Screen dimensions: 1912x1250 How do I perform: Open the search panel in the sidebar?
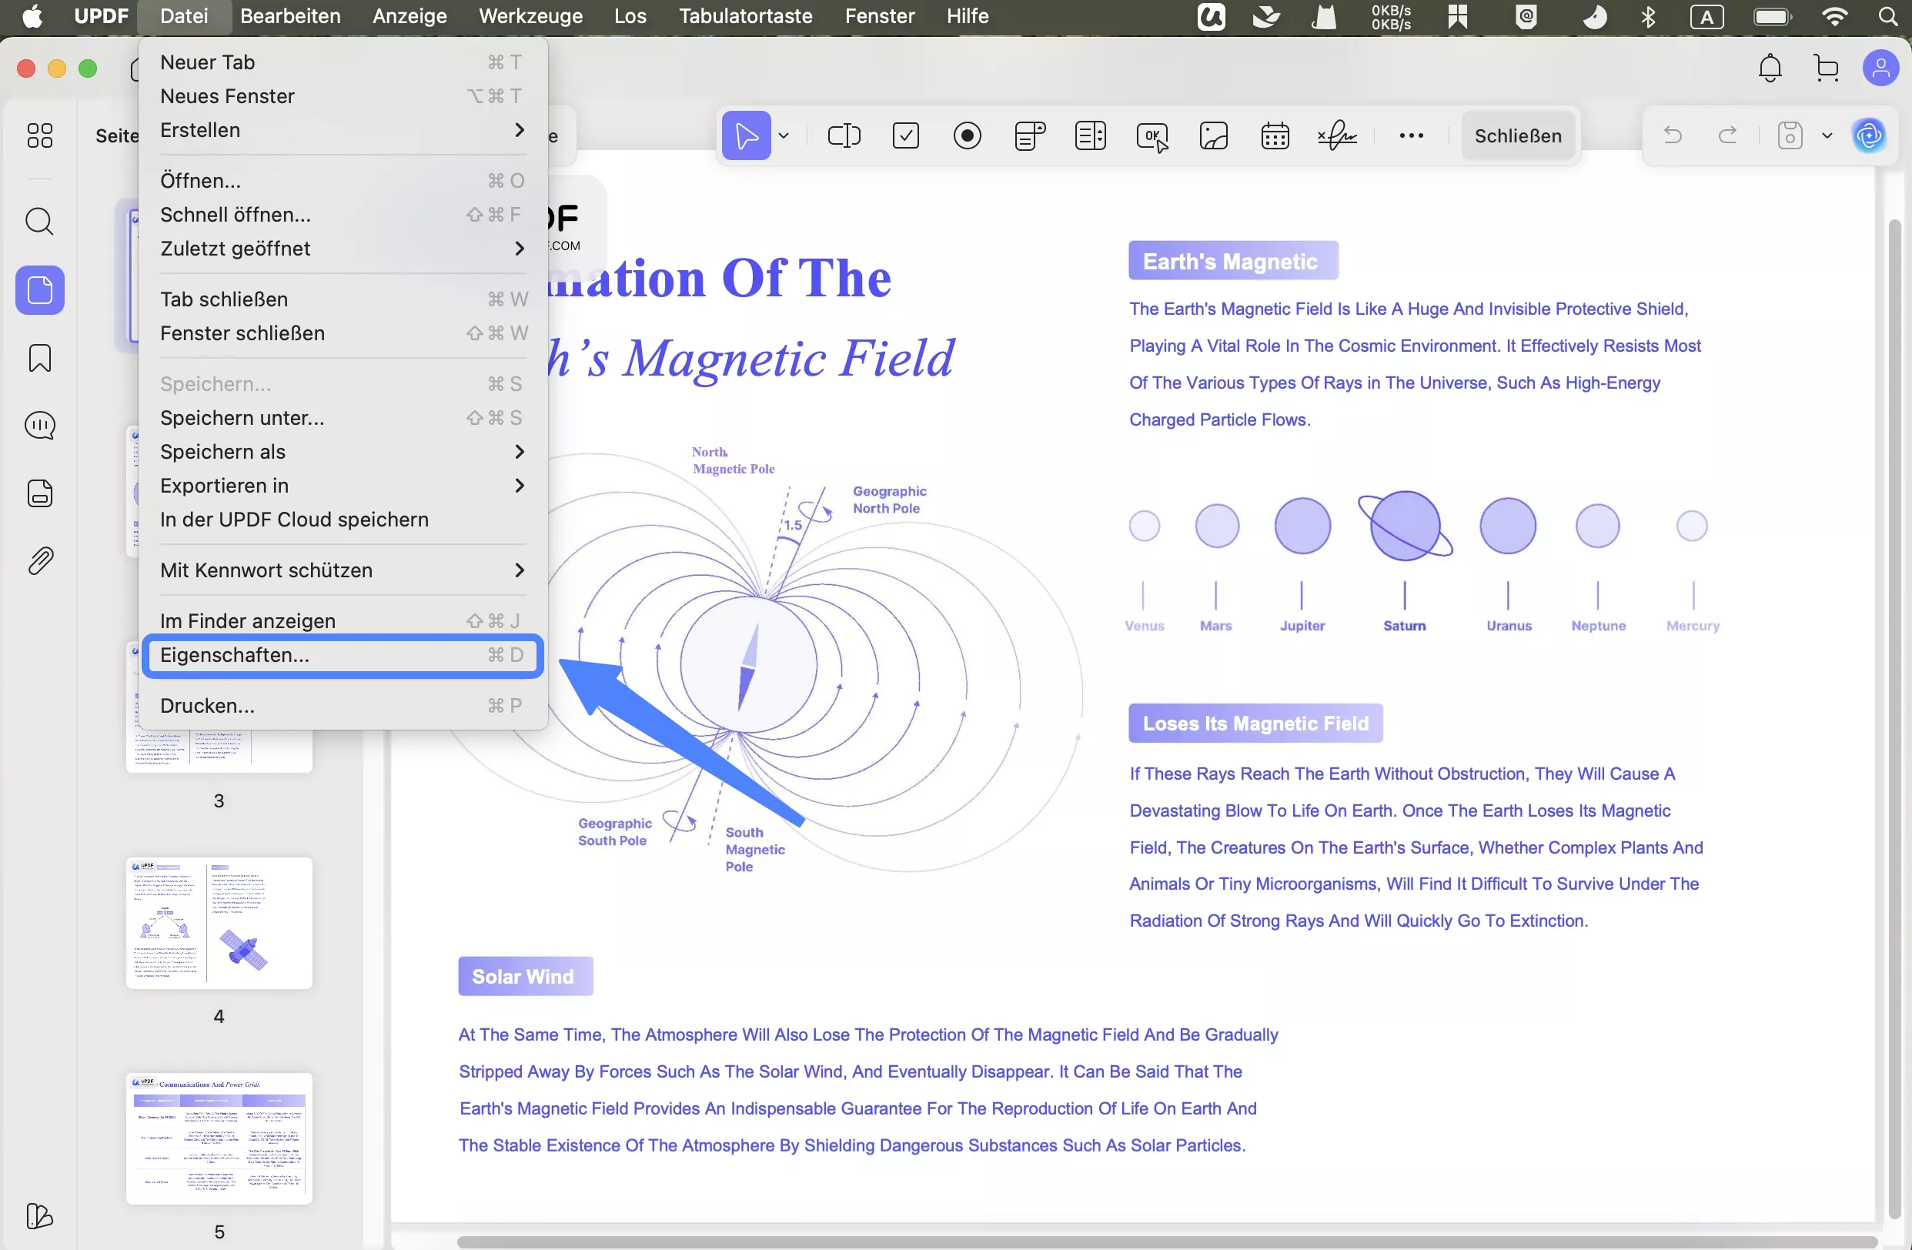pyautogui.click(x=39, y=221)
